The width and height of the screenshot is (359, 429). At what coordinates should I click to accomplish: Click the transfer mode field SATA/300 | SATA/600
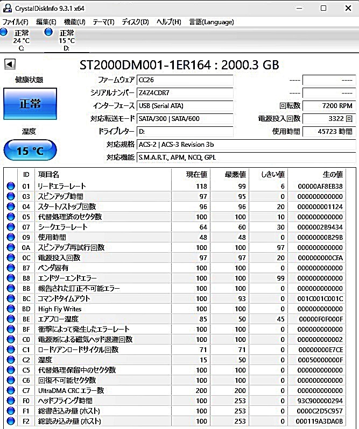(x=185, y=118)
